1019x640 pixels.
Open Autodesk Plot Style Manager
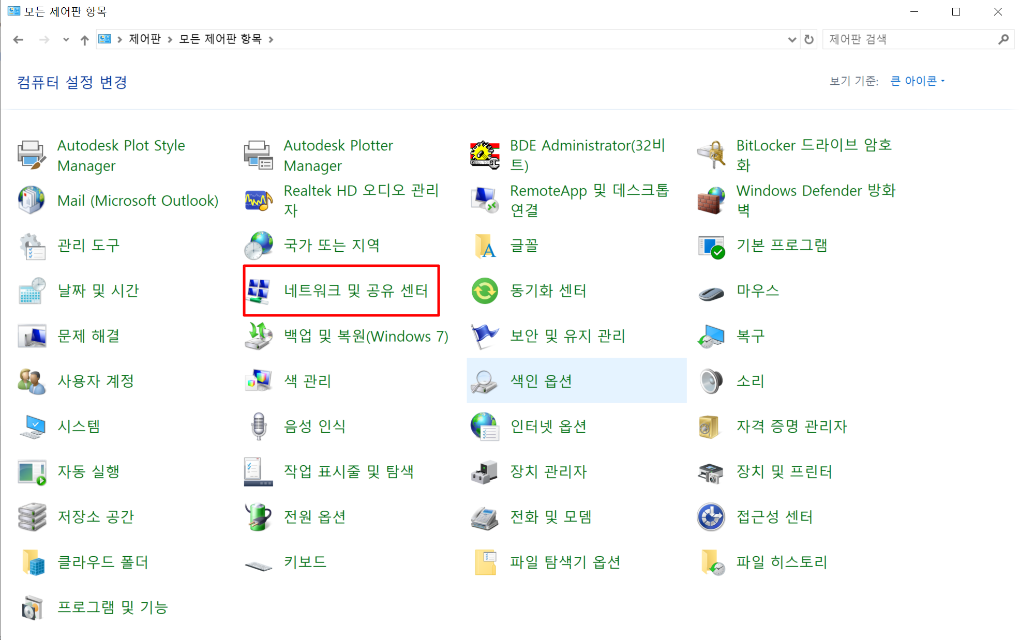121,155
